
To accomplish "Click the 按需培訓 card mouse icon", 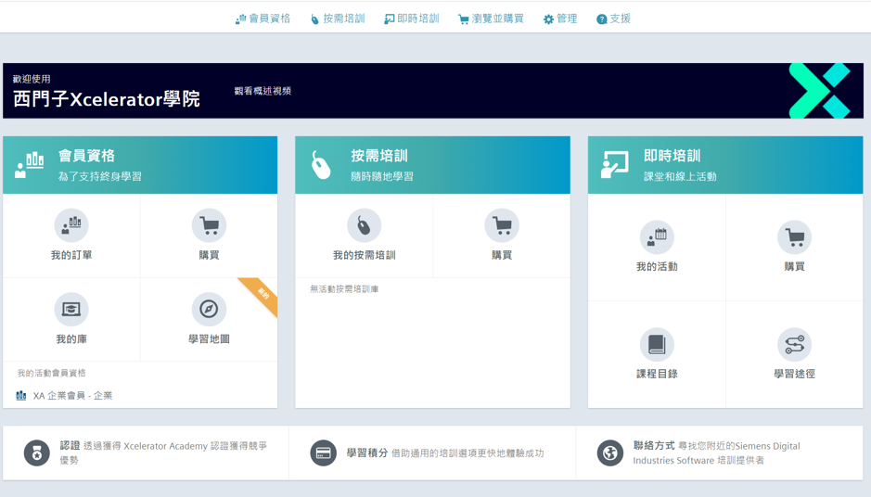I will click(x=321, y=165).
